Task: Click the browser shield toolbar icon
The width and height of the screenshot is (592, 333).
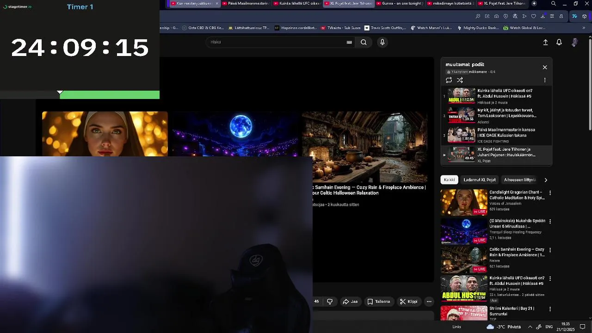Action: pyautogui.click(x=506, y=16)
